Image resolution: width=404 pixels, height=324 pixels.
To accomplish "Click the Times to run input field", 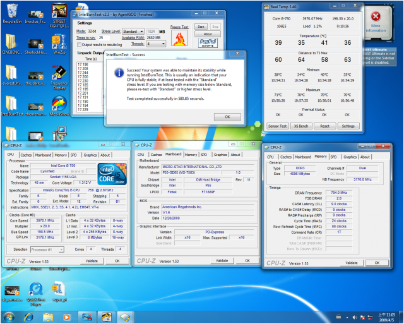I will coord(104,38).
